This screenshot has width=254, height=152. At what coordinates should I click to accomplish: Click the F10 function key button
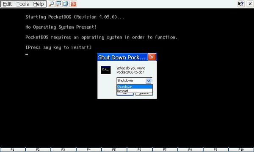coord(241,150)
